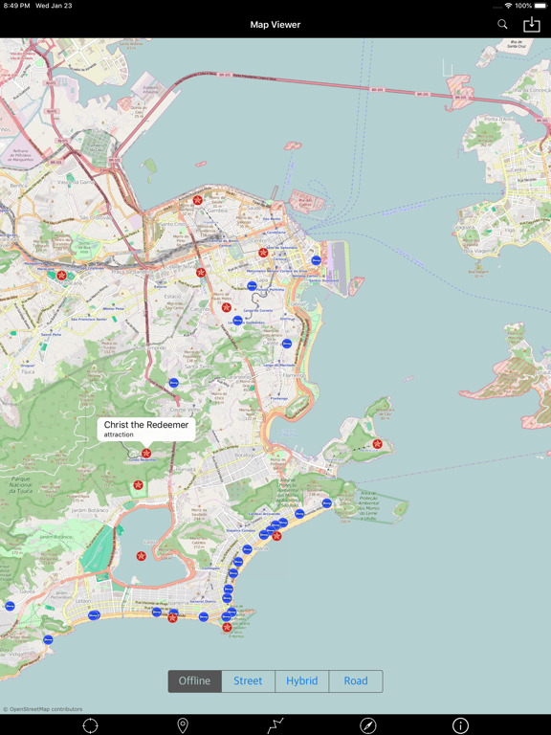Tap the download/share icon in the top bar
Image resolution: width=551 pixels, height=735 pixels.
531,24
